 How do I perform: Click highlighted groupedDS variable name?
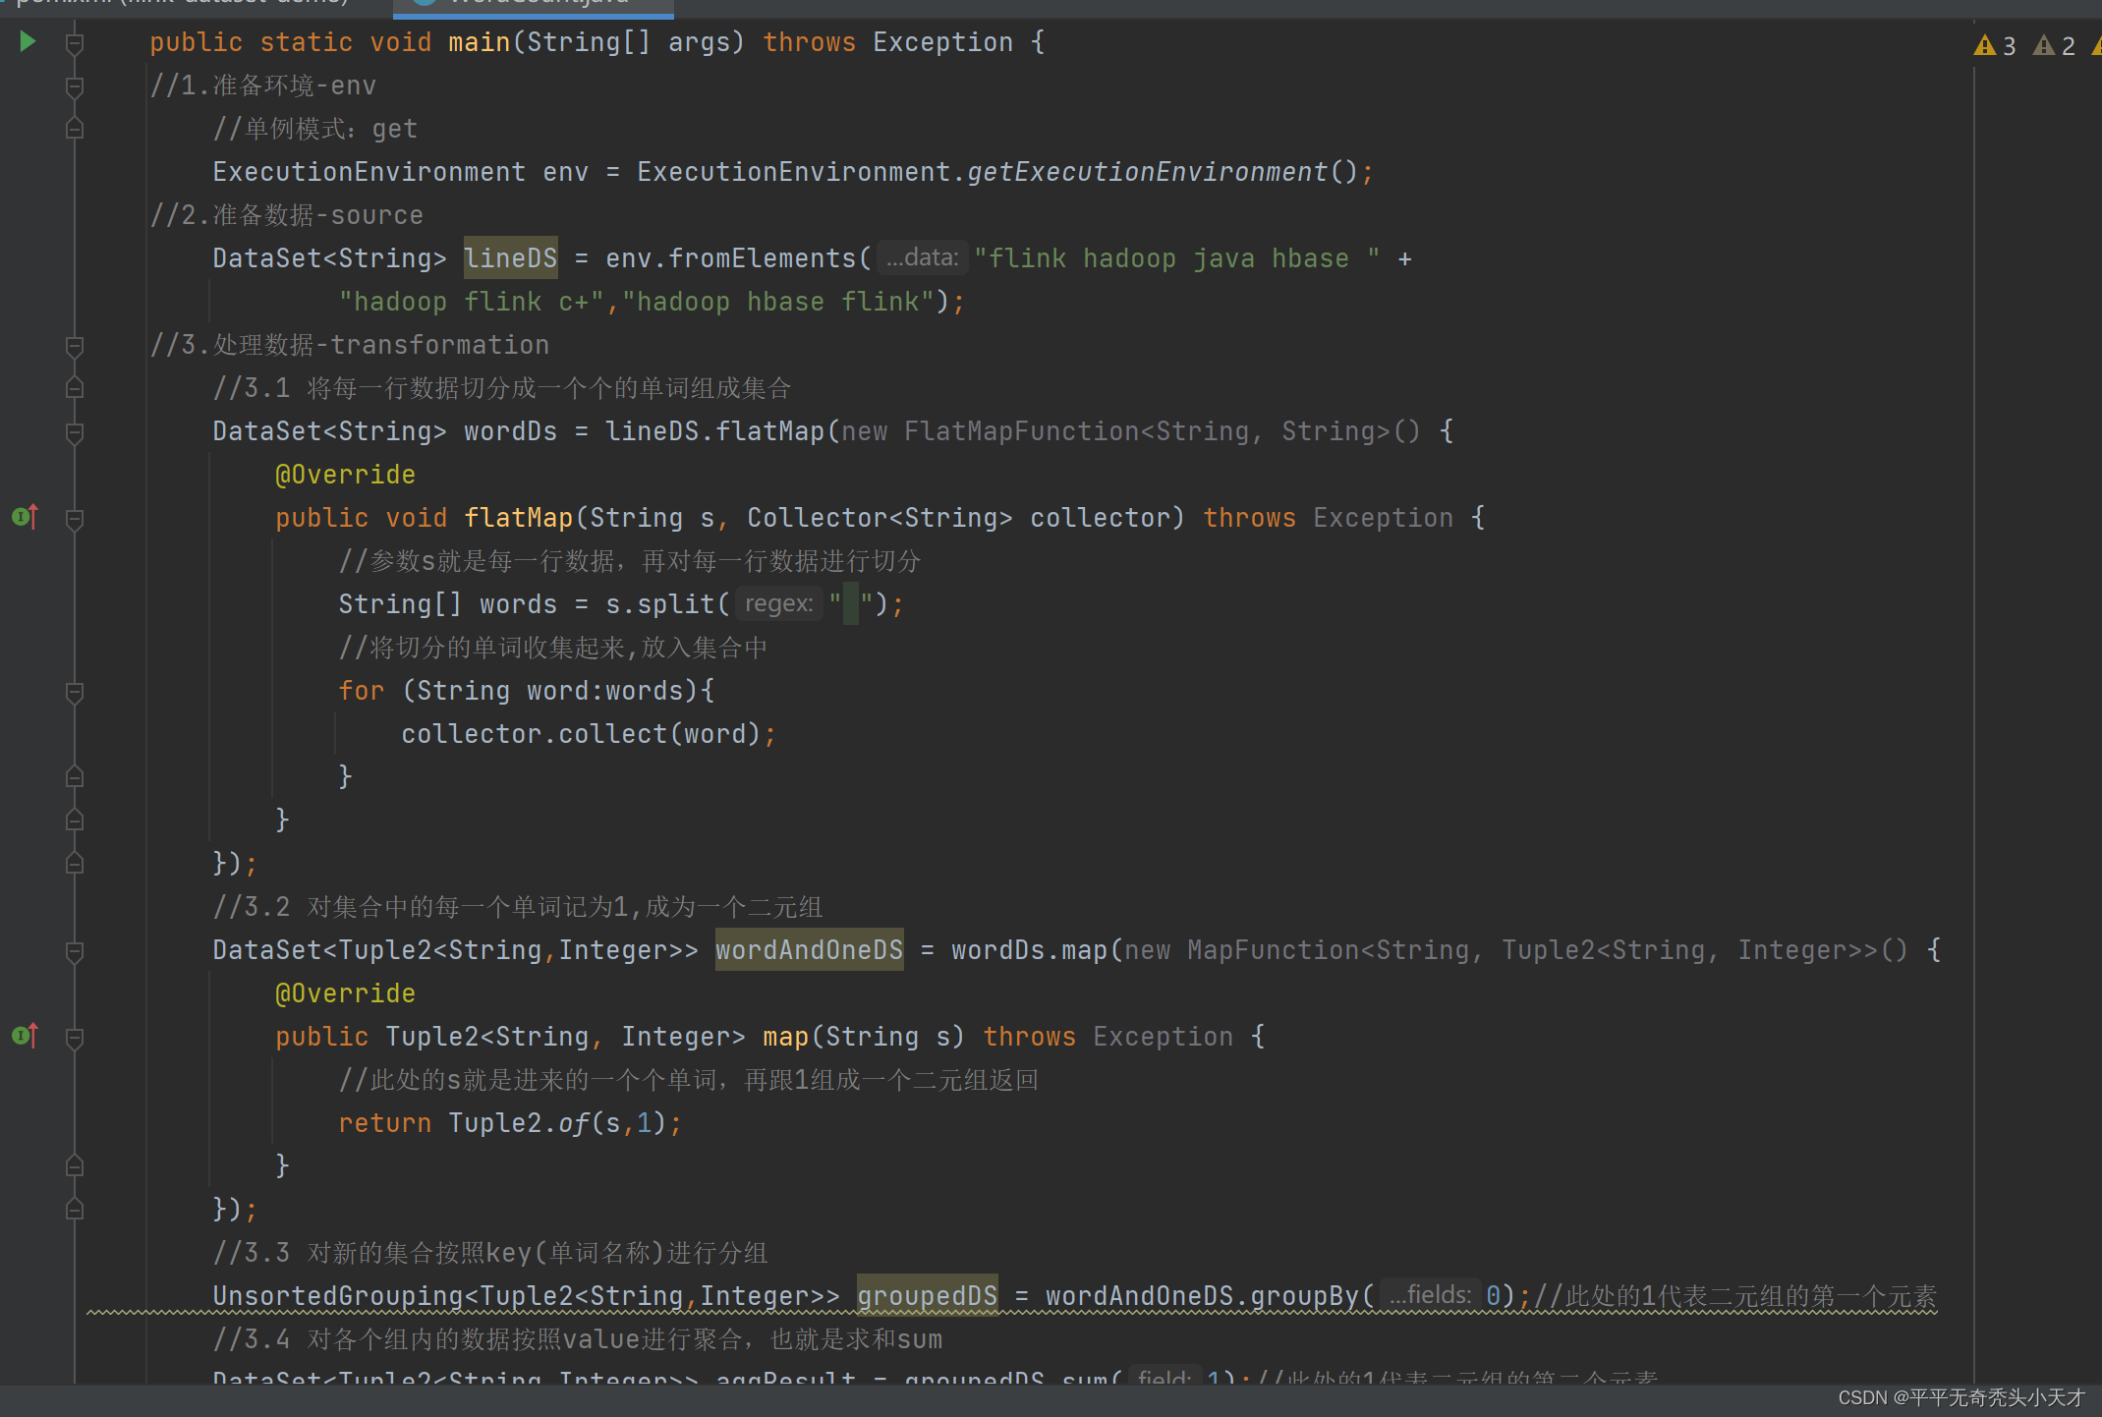(927, 1296)
